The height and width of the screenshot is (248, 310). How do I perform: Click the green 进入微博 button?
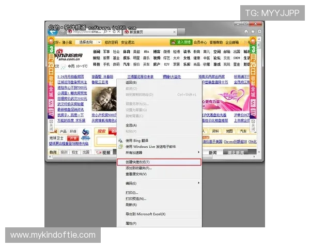tap(181, 42)
